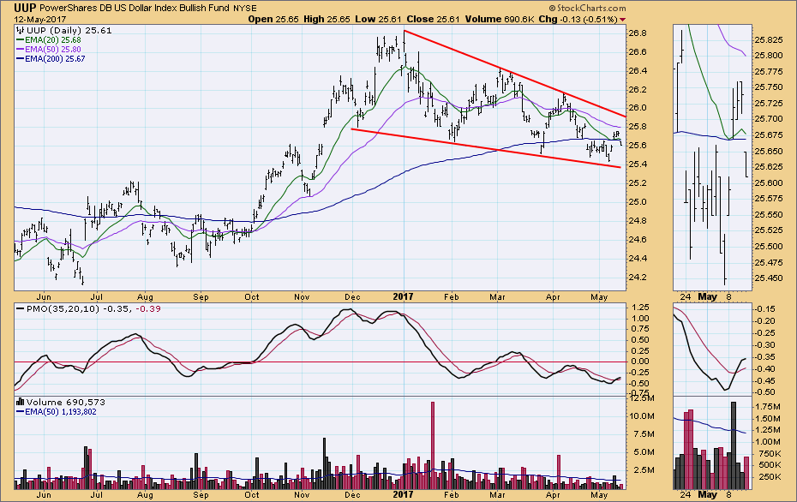Click the NYSE exchange label
This screenshot has height=502, width=797.
click(x=245, y=8)
